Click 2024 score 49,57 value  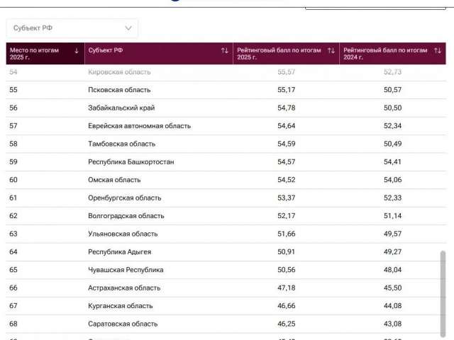click(392, 234)
